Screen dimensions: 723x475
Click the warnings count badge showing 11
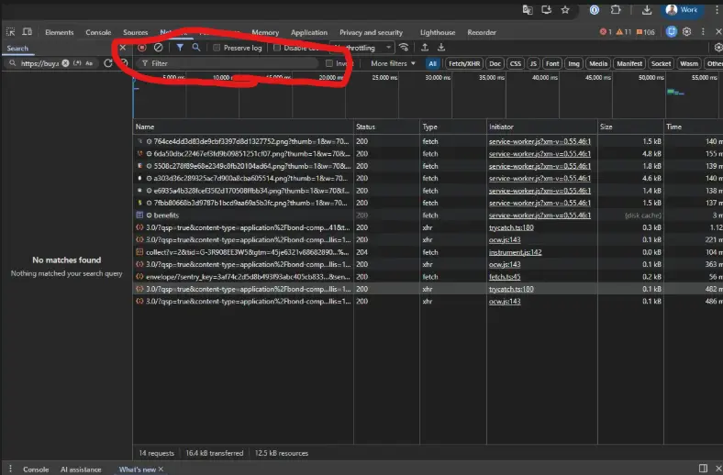point(623,32)
